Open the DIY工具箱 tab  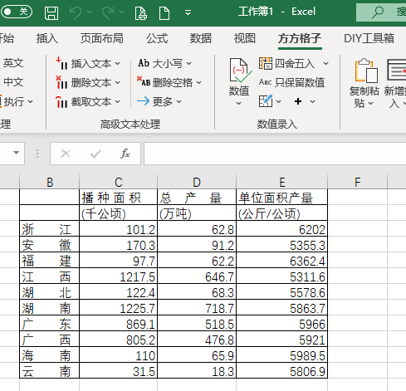(369, 38)
